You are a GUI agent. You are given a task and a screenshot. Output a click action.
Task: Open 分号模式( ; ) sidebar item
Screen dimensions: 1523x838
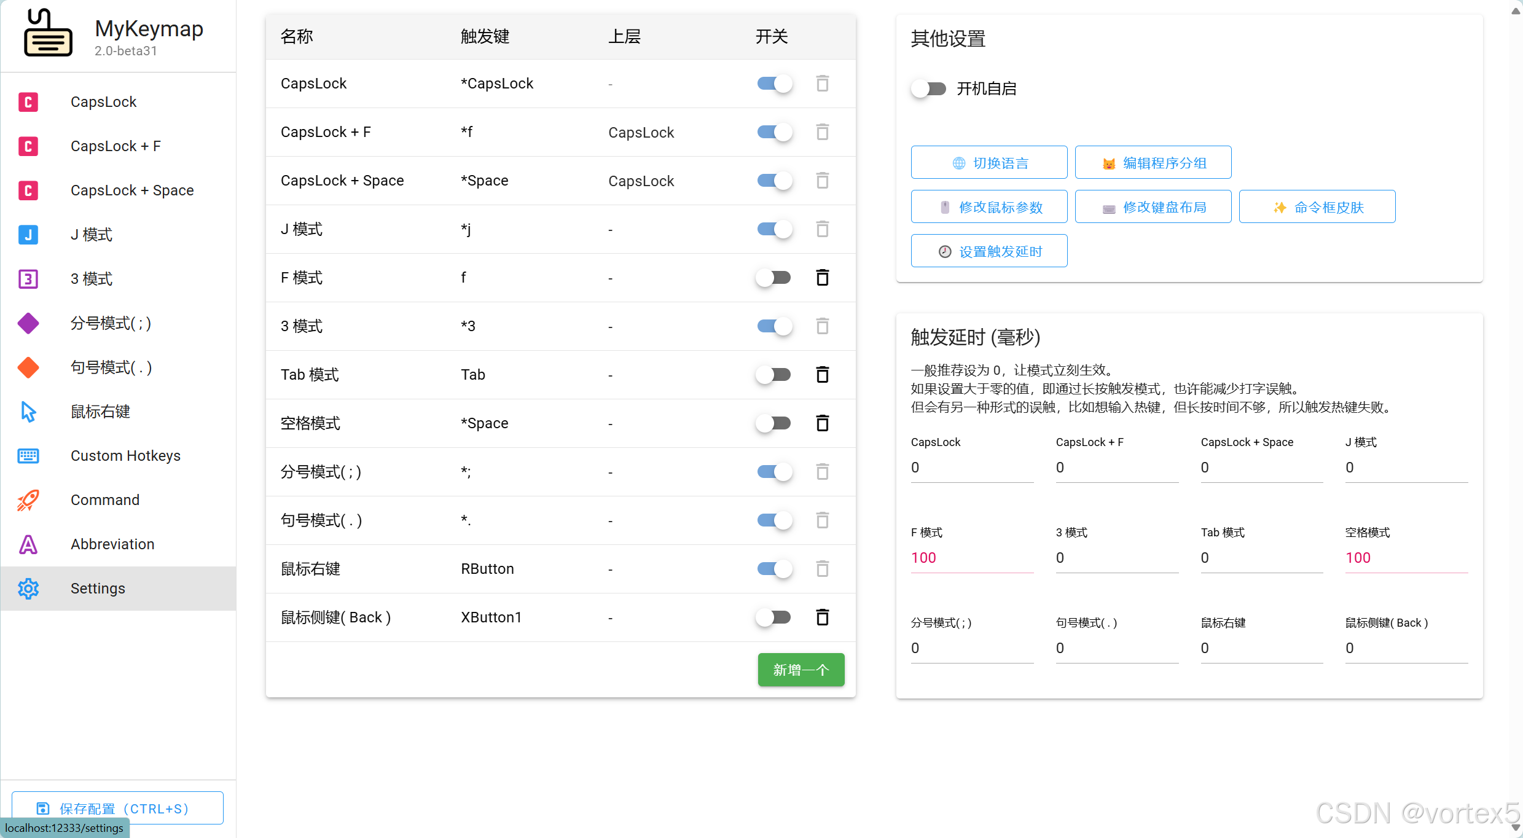point(119,323)
